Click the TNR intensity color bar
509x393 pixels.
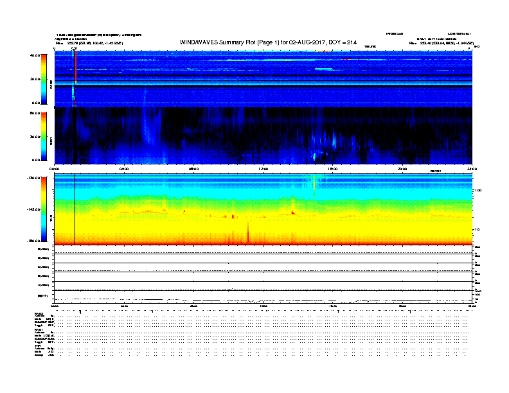pos(44,209)
